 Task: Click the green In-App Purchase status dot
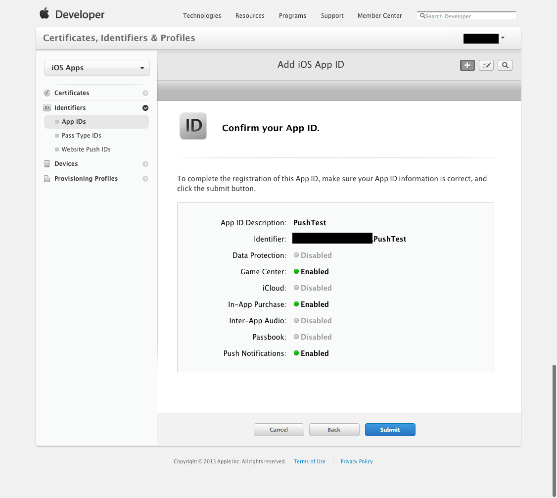pos(296,304)
